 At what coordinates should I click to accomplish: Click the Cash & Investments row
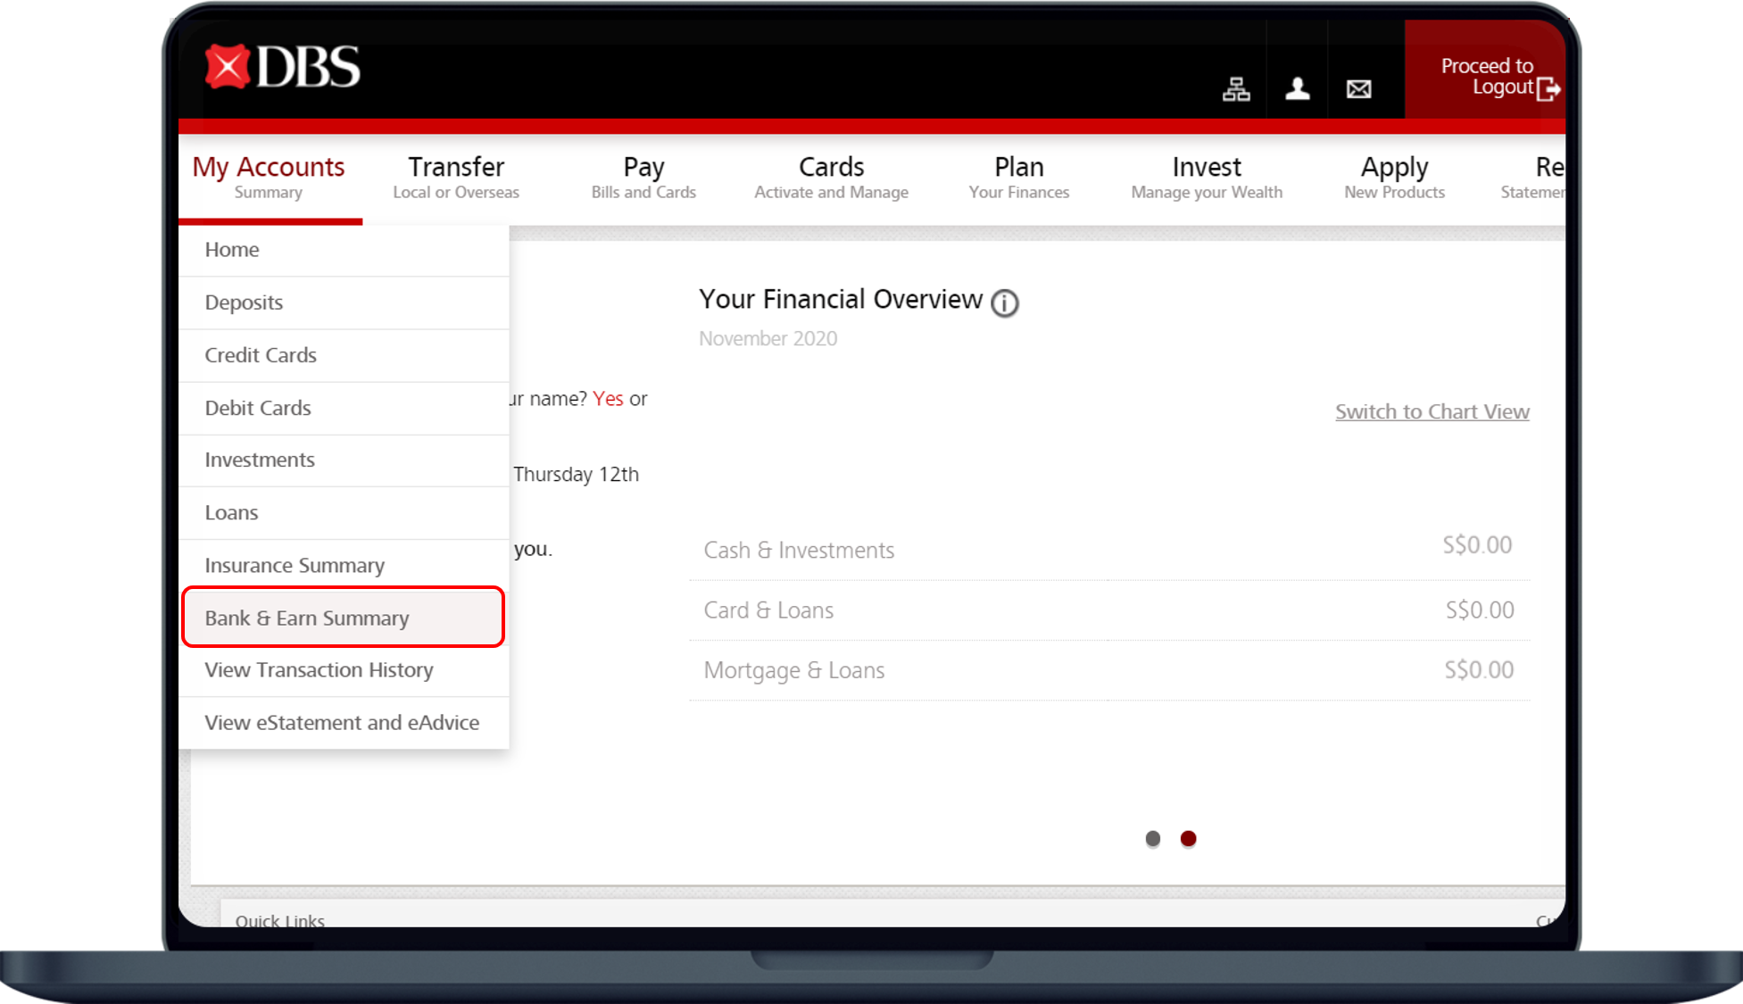[1108, 549]
